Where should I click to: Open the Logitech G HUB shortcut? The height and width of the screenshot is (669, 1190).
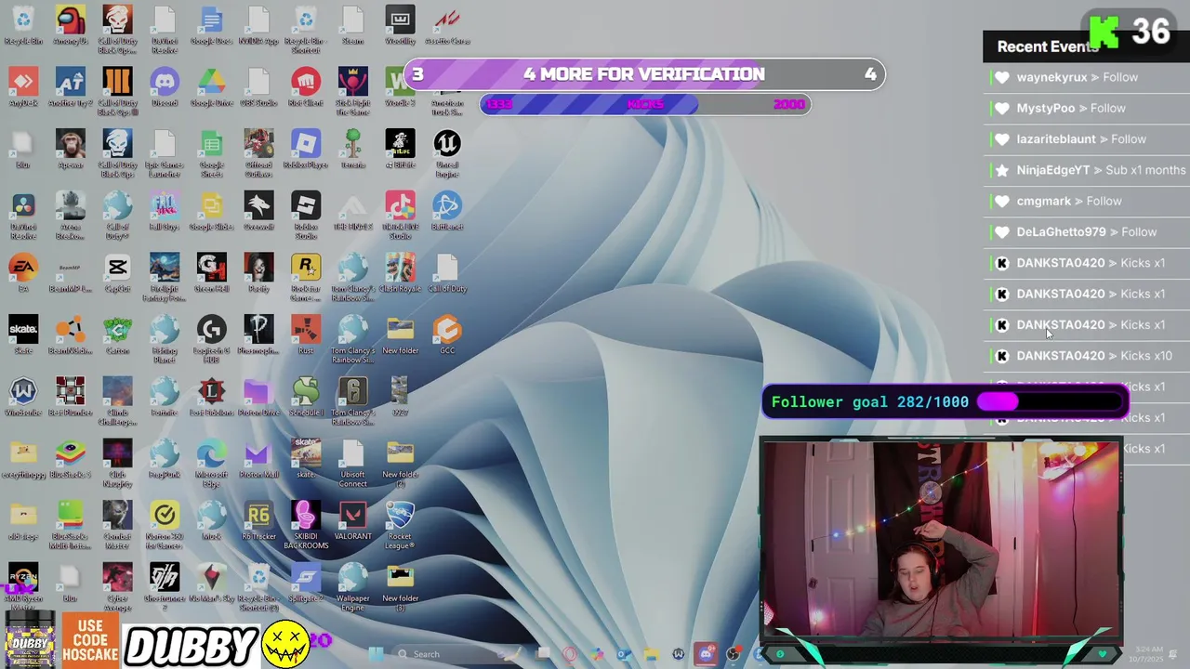point(211,339)
